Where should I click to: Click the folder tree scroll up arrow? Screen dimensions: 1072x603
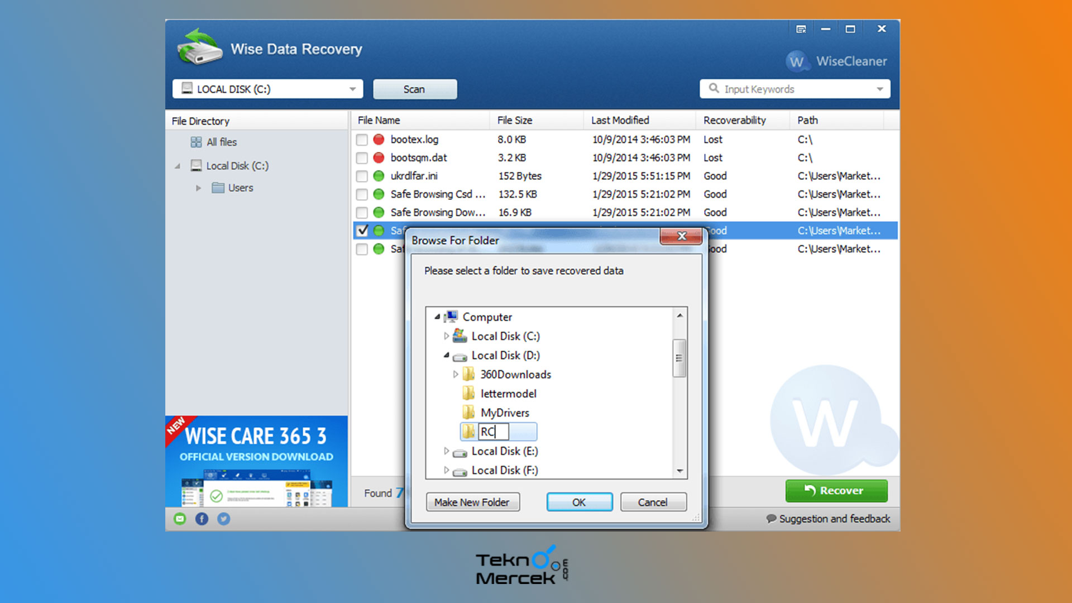coord(679,315)
